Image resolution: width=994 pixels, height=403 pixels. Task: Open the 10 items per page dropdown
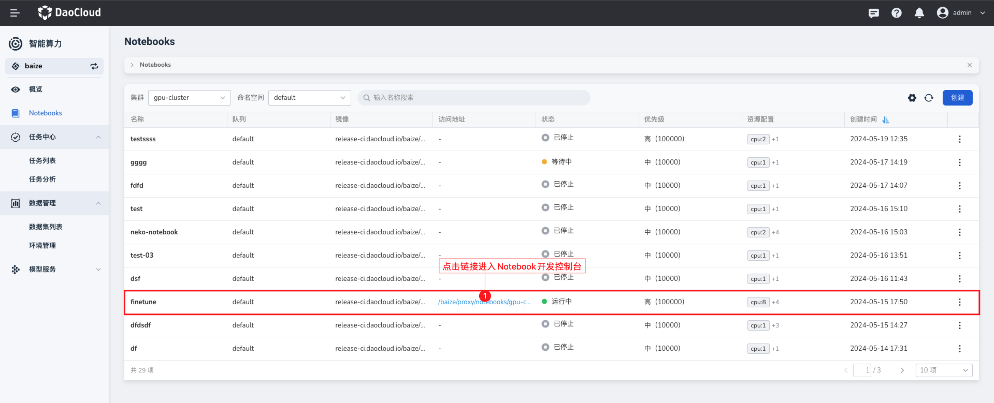tap(943, 370)
